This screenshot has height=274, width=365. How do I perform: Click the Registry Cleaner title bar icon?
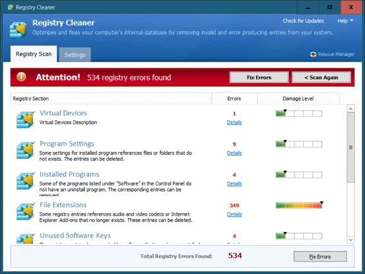pos(10,7)
